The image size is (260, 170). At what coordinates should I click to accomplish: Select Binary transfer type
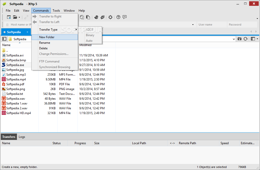pos(90,35)
